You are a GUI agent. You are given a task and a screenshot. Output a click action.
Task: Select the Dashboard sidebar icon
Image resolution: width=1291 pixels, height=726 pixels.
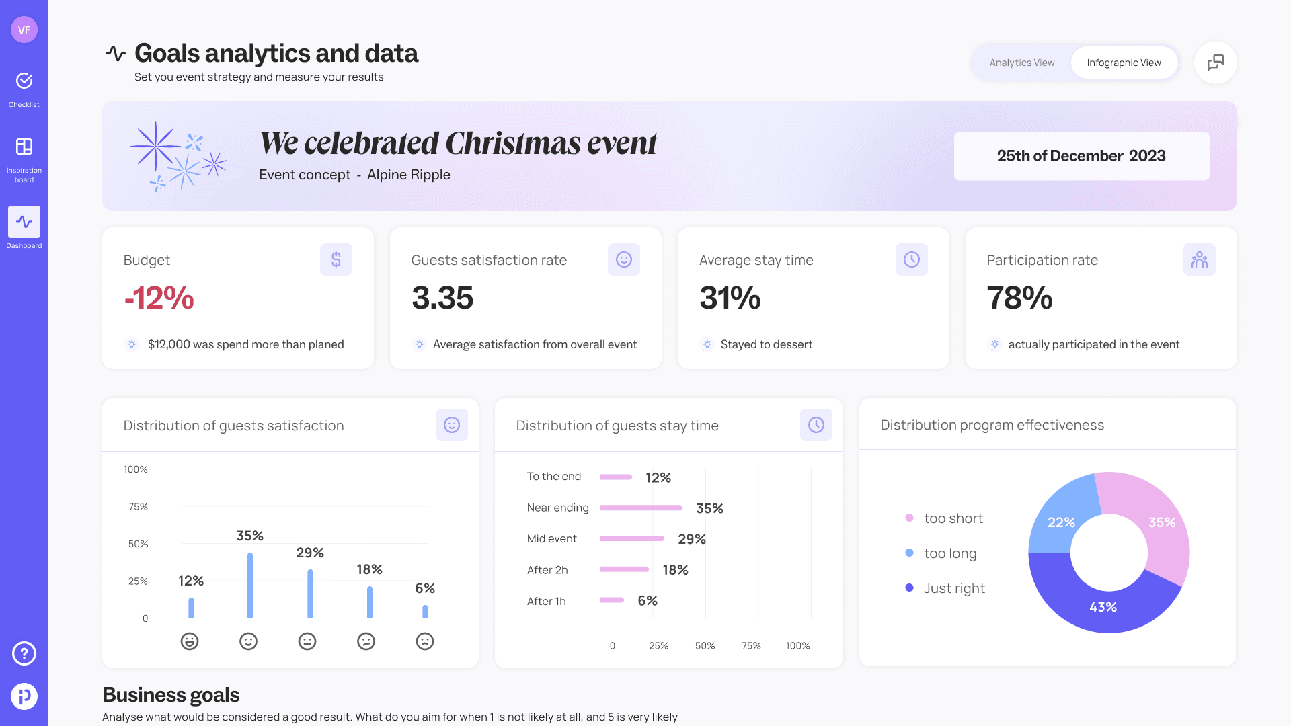click(24, 222)
